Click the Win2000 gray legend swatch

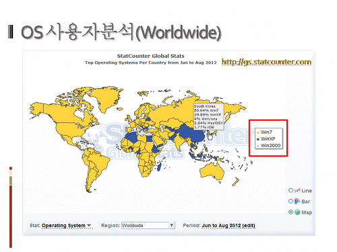(258, 146)
